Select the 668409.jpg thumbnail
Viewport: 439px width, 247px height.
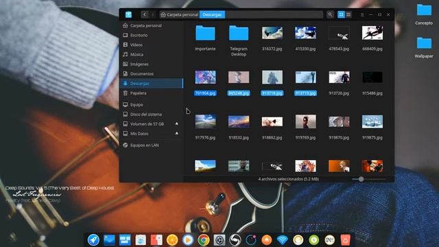click(372, 33)
